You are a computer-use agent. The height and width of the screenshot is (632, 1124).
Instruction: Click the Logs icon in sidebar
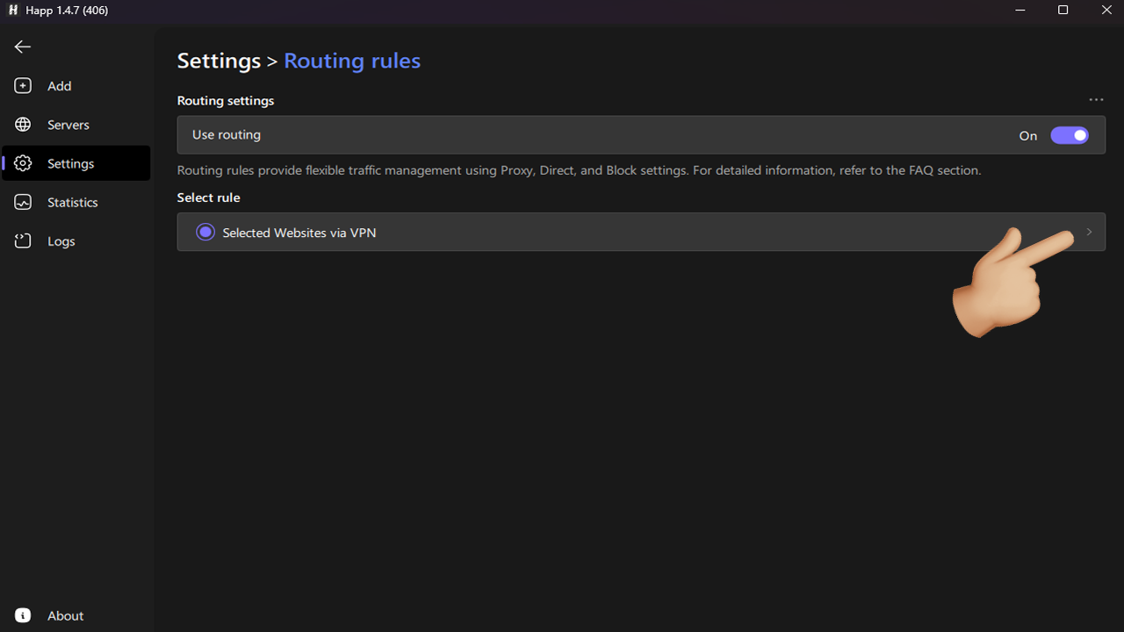click(x=23, y=241)
